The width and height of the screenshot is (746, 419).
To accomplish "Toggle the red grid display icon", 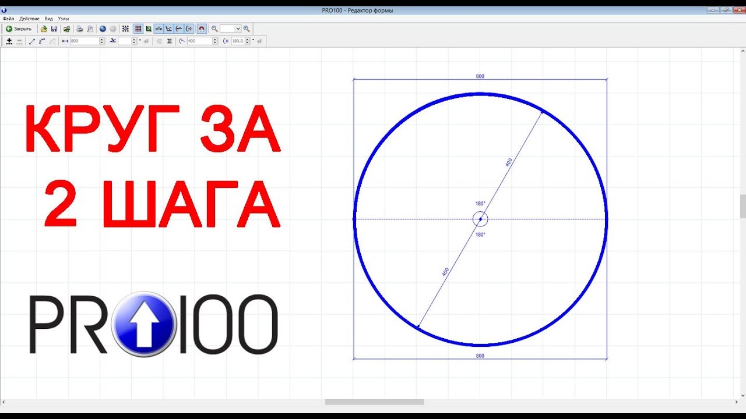I will click(138, 29).
